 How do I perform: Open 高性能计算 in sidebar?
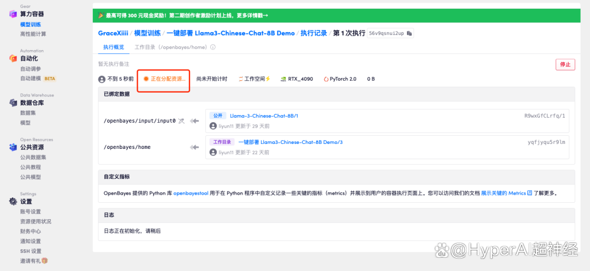point(33,34)
